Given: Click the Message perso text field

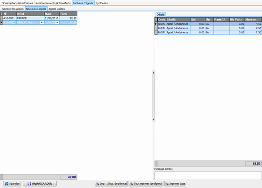Looking at the screenshot, I should (208, 176).
